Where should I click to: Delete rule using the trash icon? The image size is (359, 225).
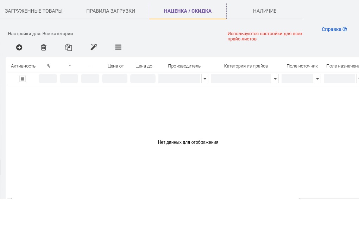[44, 47]
